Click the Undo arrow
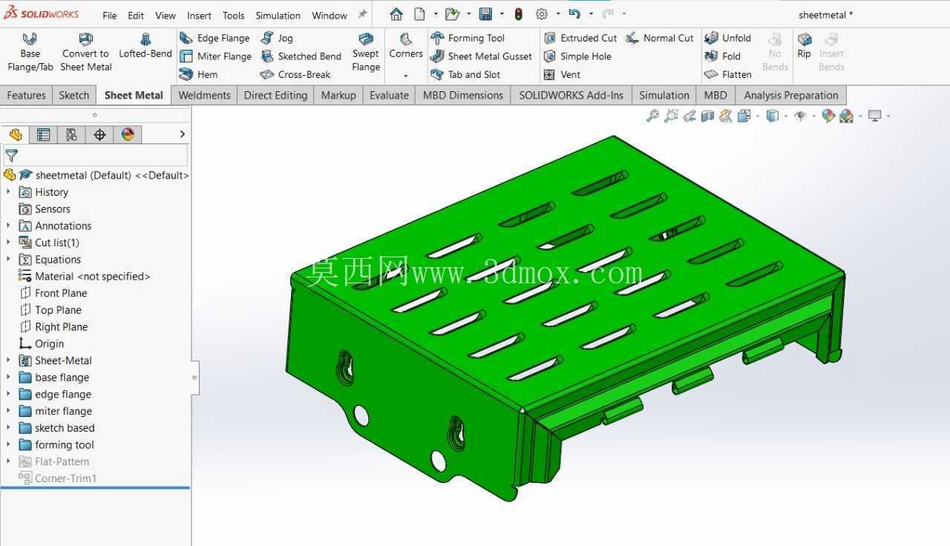 [574, 14]
